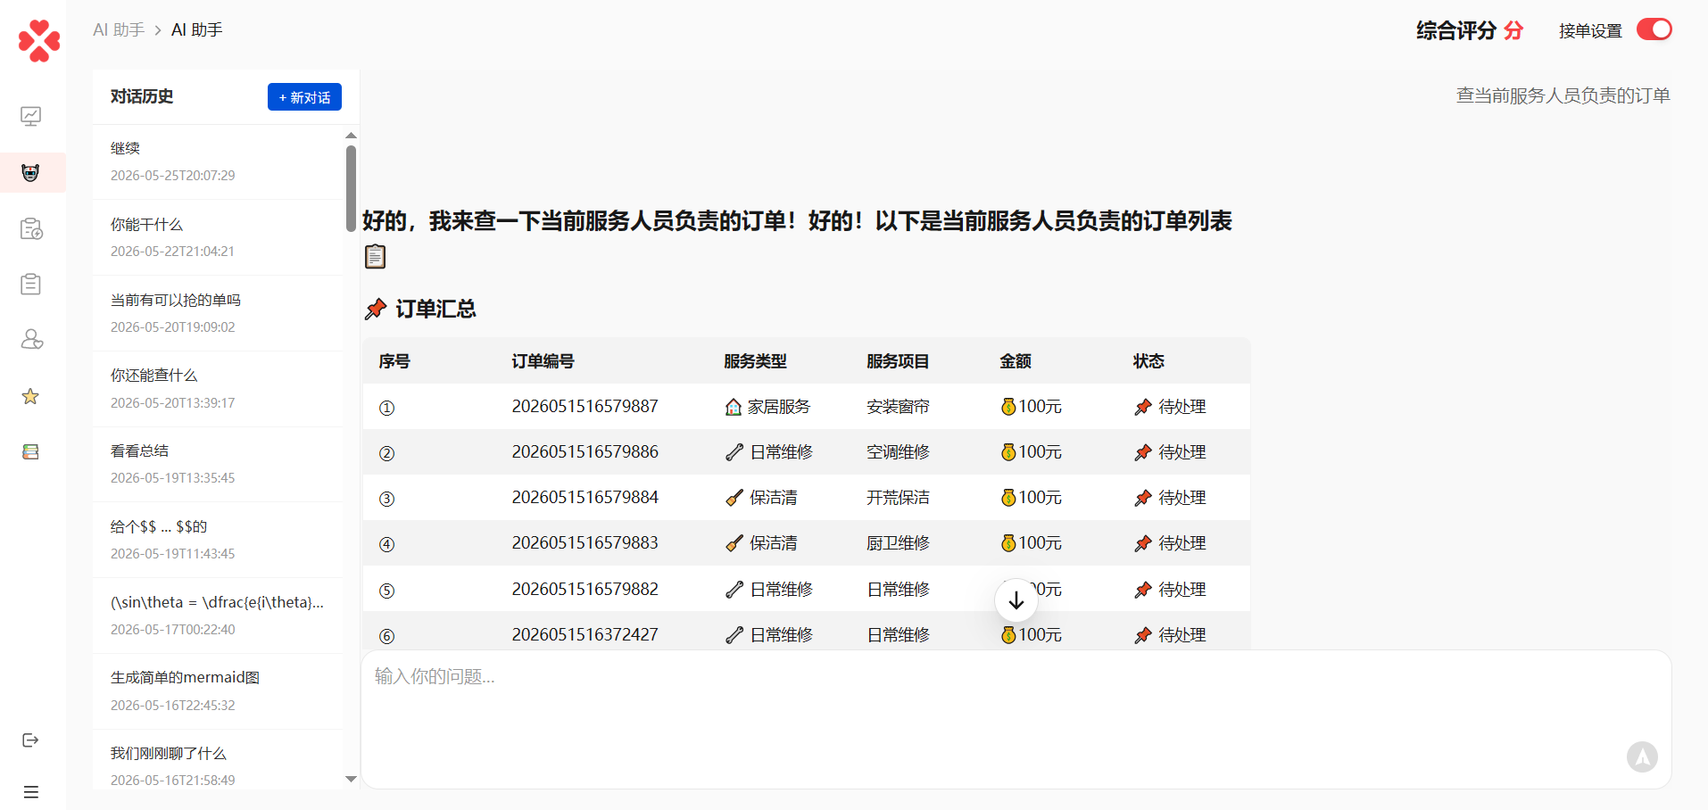Click the red heart-petal app logo
The image size is (1708, 810).
[x=38, y=41]
